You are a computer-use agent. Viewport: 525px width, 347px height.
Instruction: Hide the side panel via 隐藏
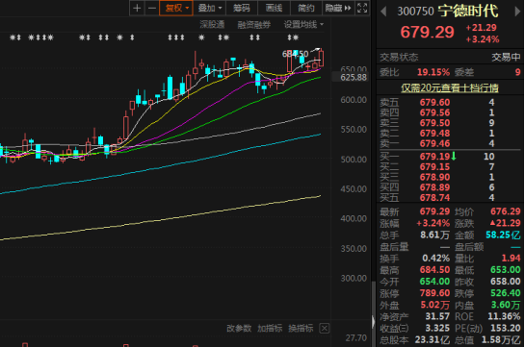pyautogui.click(x=338, y=8)
